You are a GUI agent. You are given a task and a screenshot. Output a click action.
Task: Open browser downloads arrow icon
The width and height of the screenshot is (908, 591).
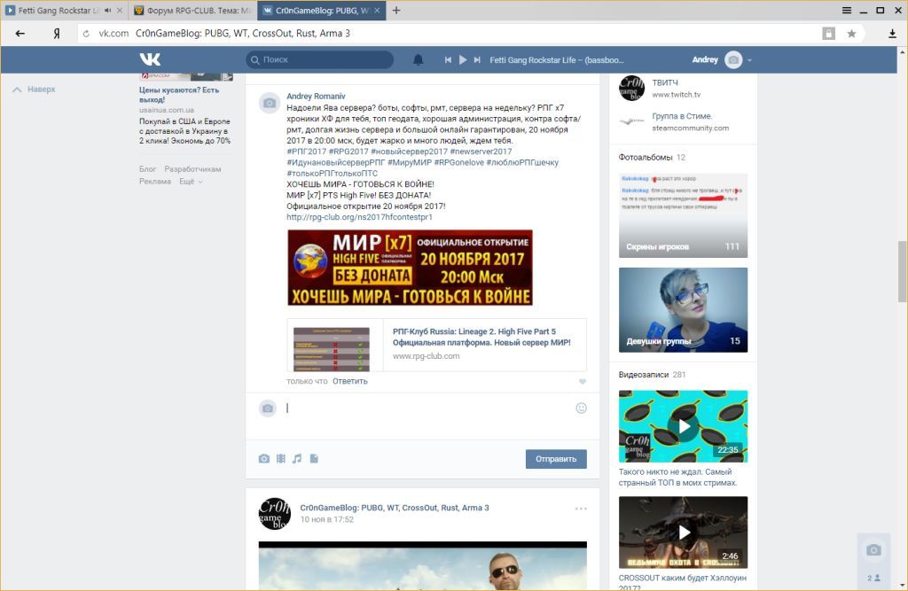pyautogui.click(x=892, y=34)
